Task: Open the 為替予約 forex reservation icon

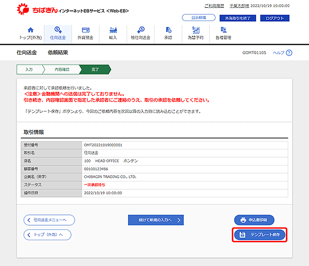Action: tap(196, 30)
